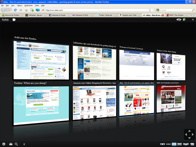Select the highlighted eBay page thumbnail
196x147 pixels.
click(137, 101)
